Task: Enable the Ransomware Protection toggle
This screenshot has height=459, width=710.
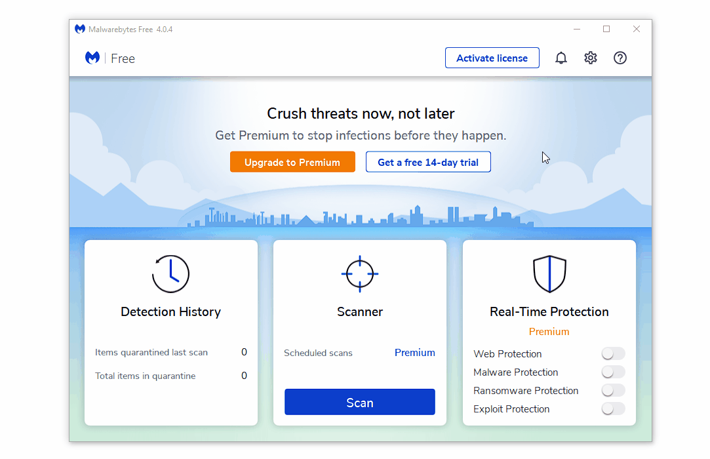Action: click(x=613, y=390)
